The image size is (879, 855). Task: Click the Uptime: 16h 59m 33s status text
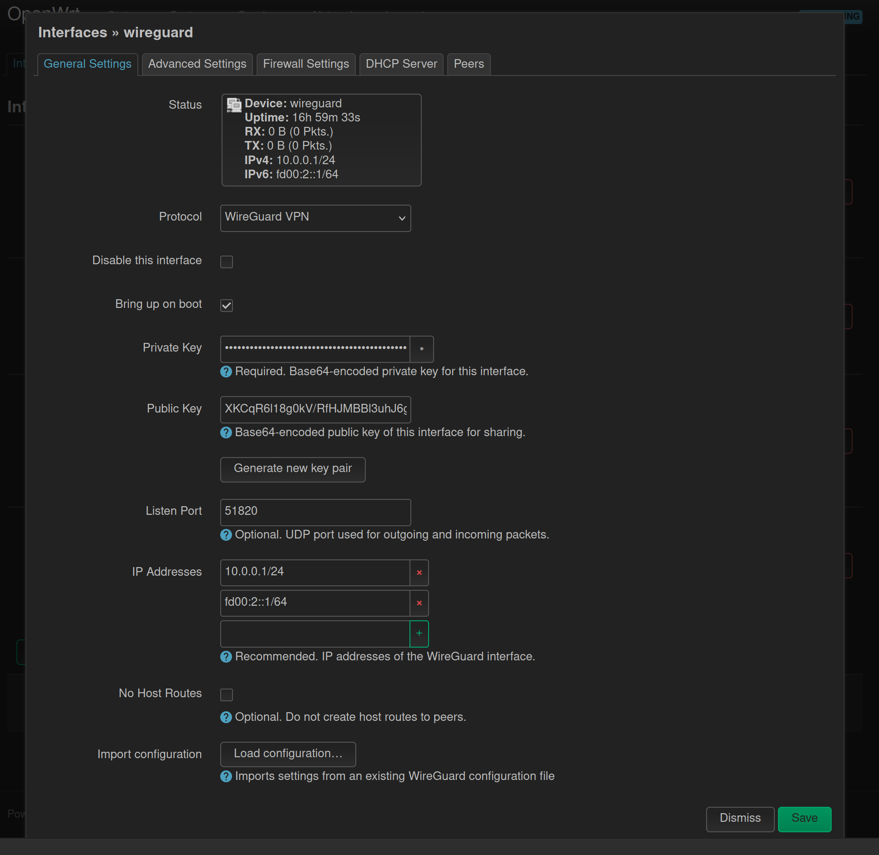coord(303,118)
